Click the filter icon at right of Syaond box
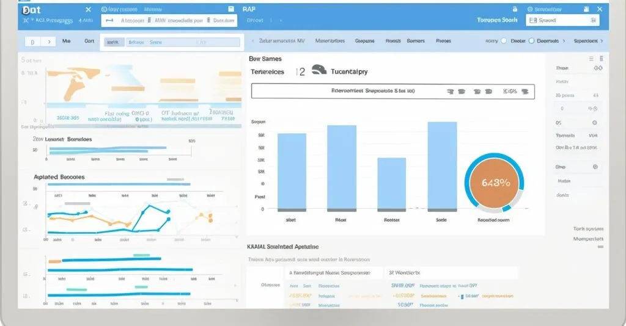Image resolution: width=626 pixels, height=326 pixels. (594, 20)
